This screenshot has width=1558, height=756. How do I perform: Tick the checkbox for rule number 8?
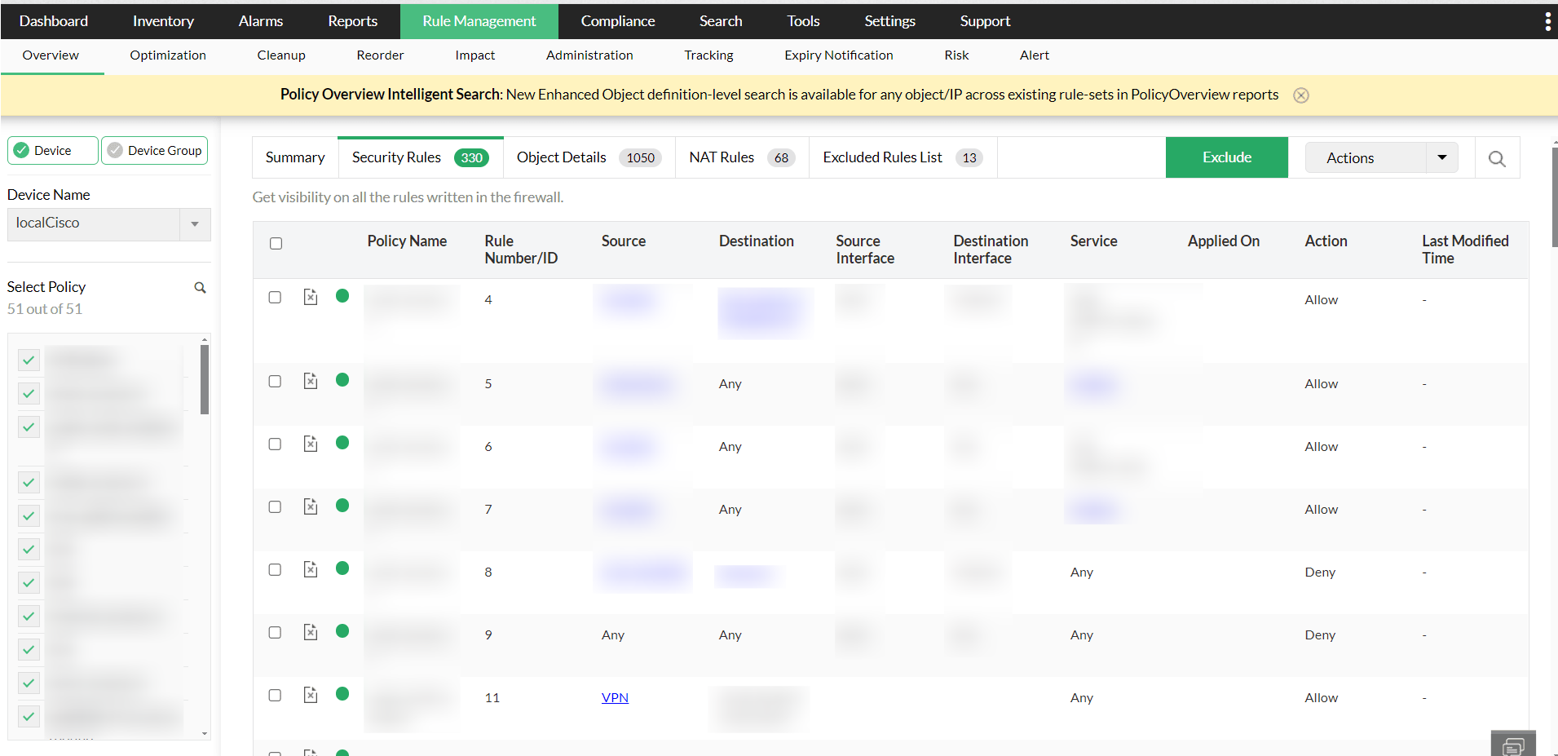(x=276, y=570)
